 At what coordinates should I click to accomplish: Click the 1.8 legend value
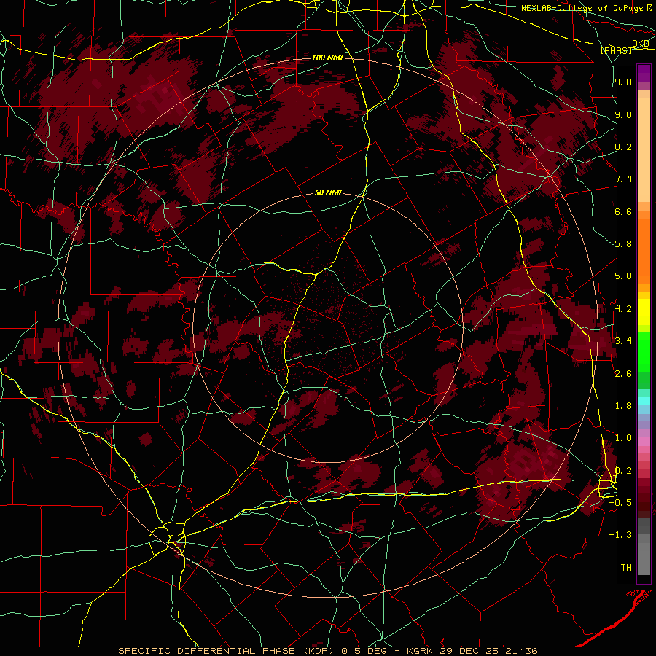click(x=623, y=406)
